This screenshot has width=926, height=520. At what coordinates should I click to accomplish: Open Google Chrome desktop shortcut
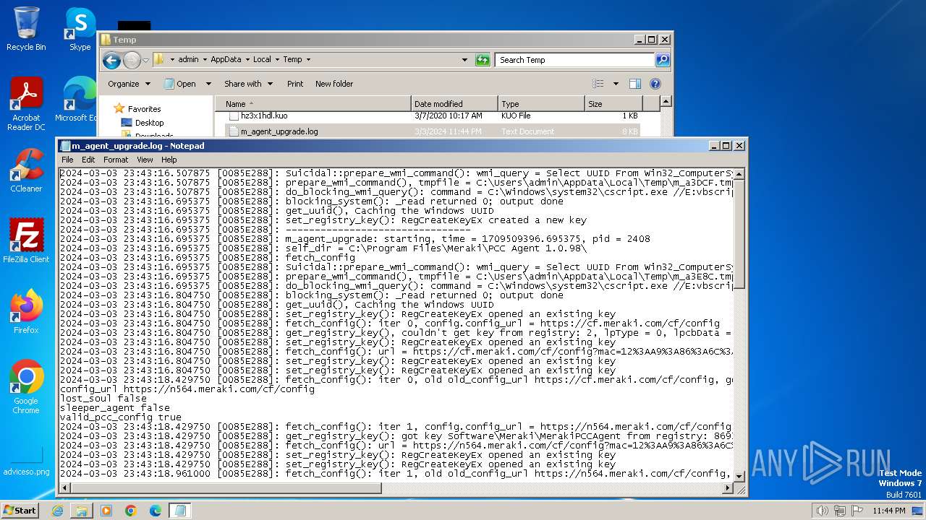tap(26, 387)
